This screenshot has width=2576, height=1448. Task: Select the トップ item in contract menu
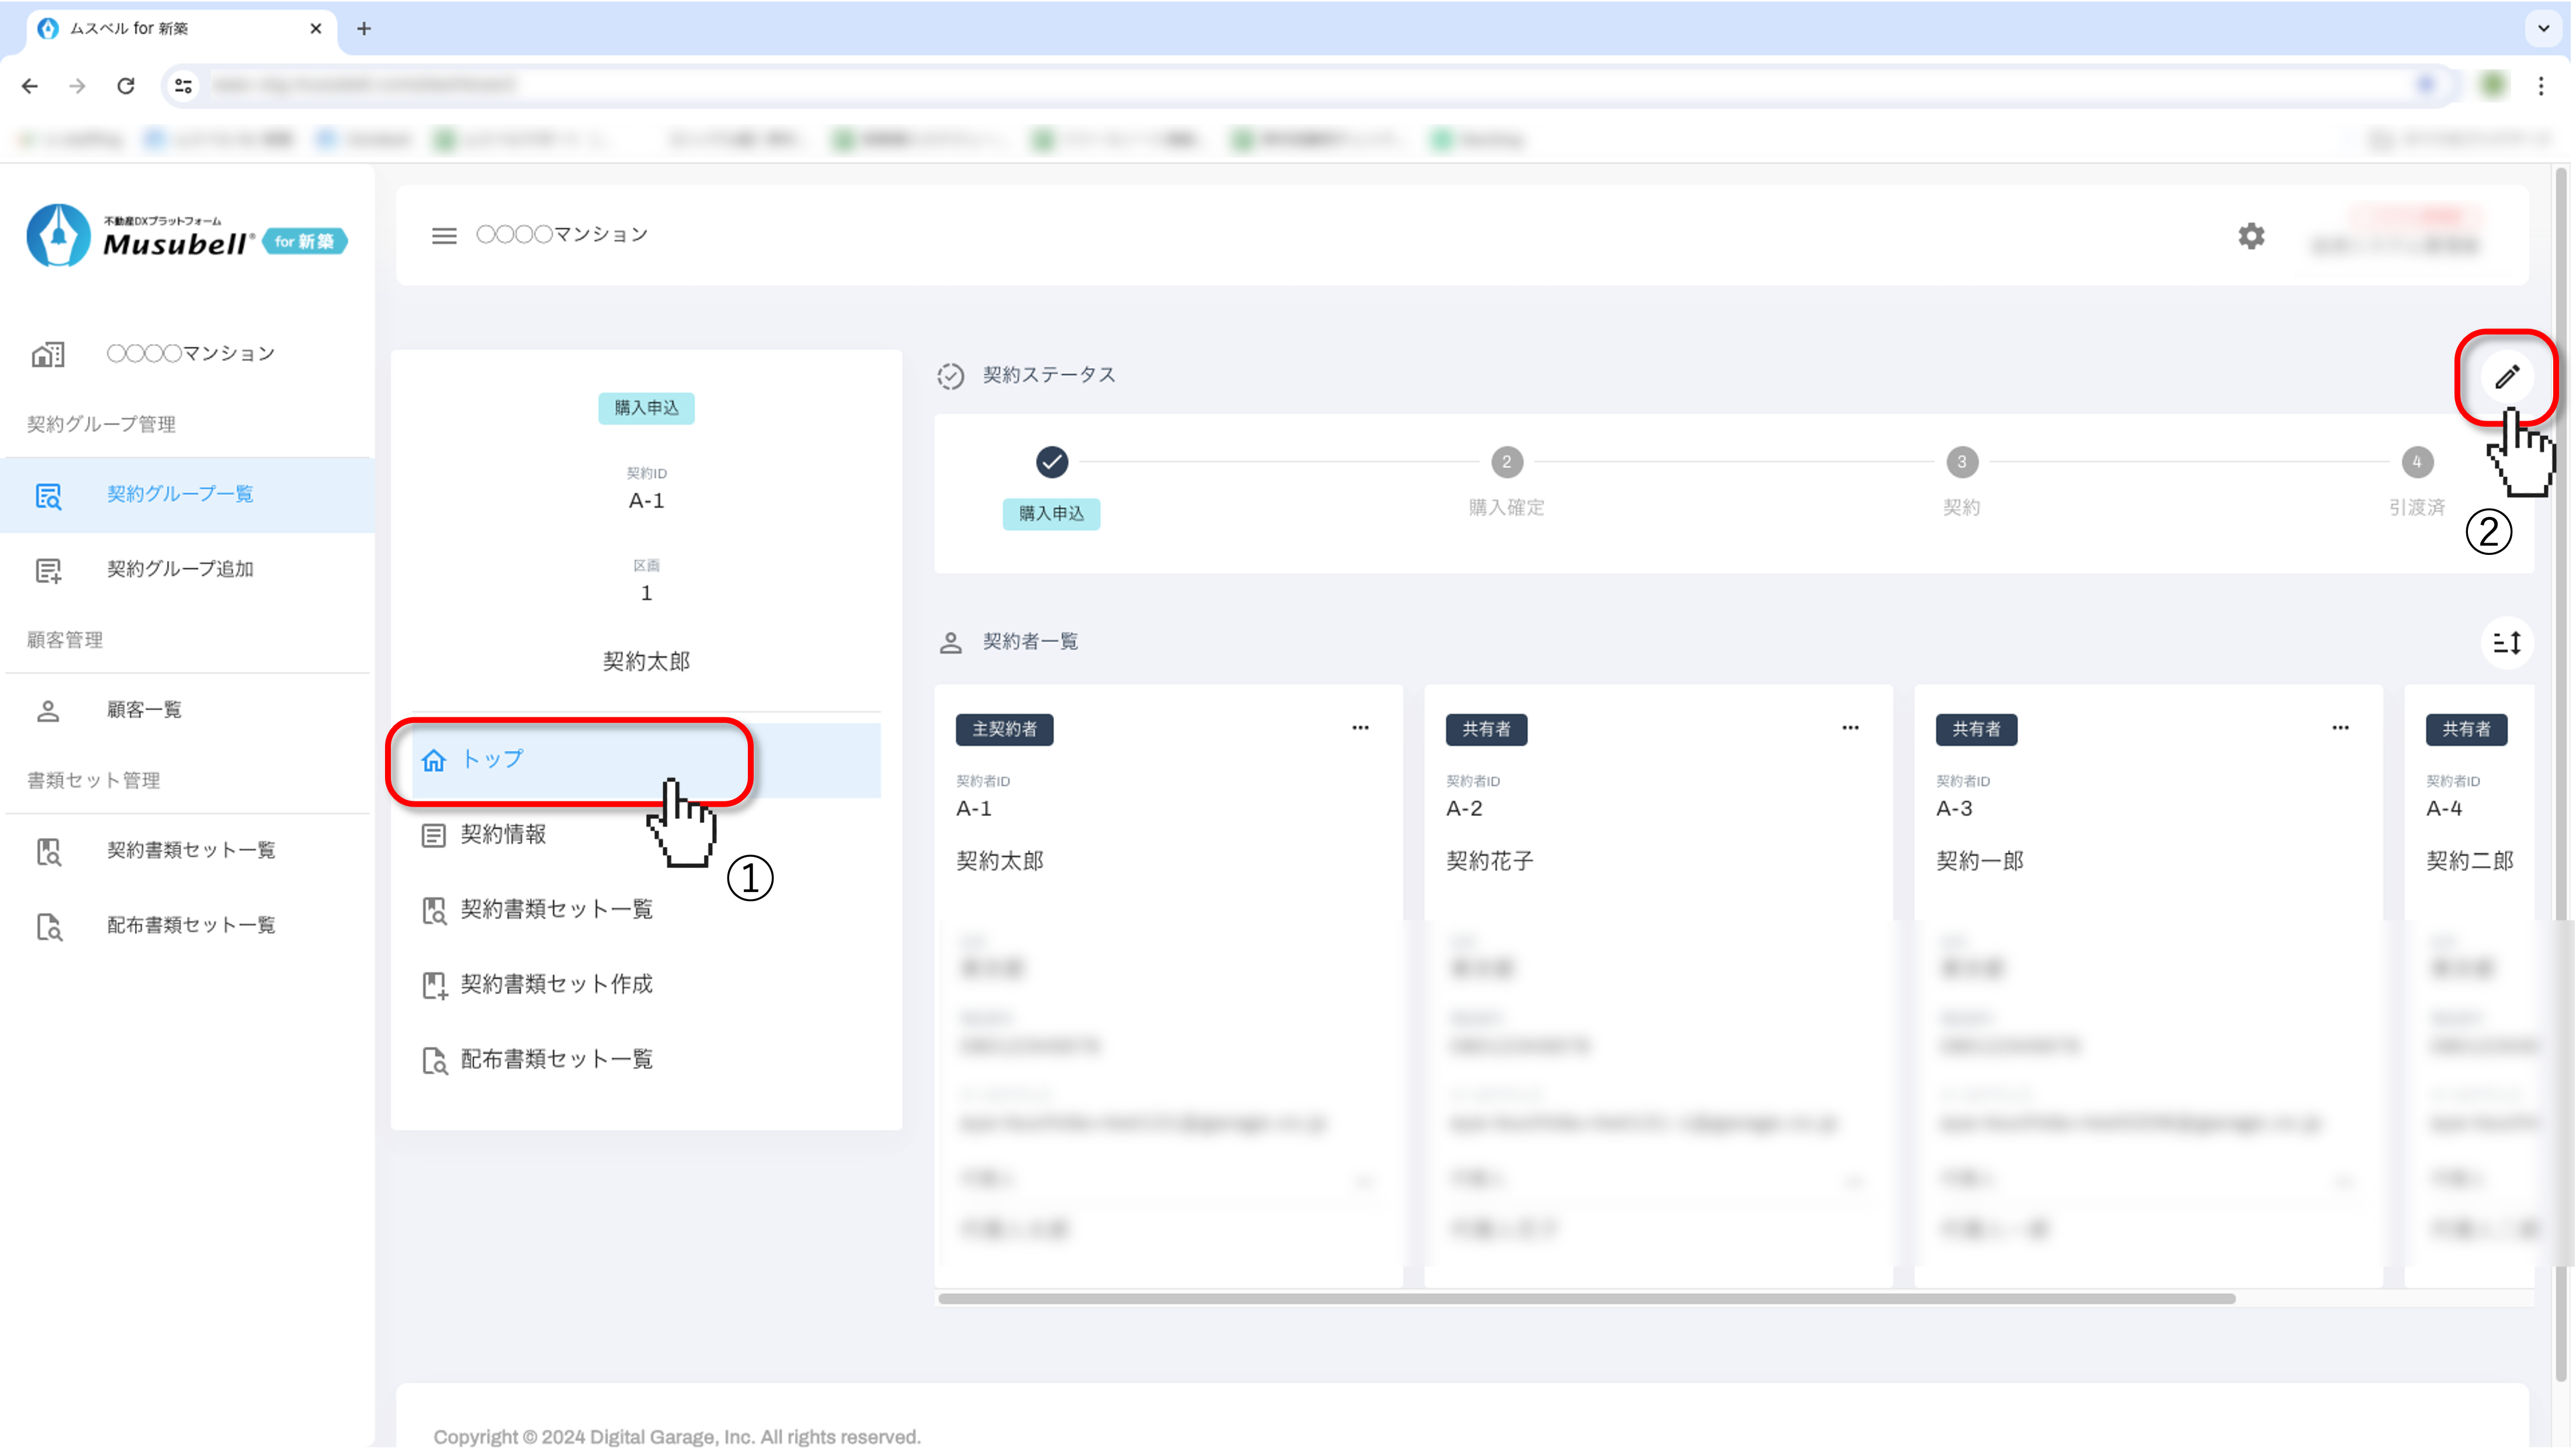pos(492,760)
